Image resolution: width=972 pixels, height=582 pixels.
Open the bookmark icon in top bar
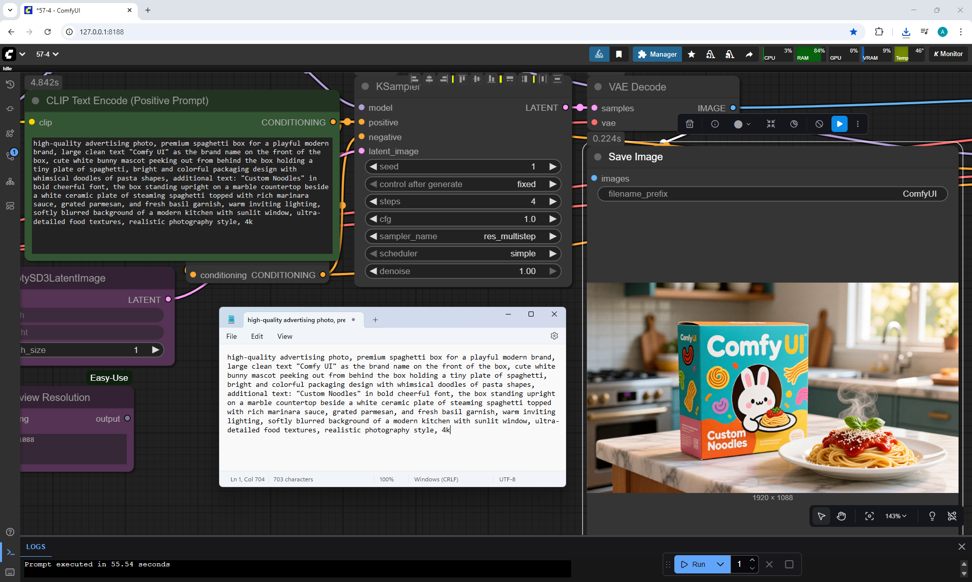[619, 54]
